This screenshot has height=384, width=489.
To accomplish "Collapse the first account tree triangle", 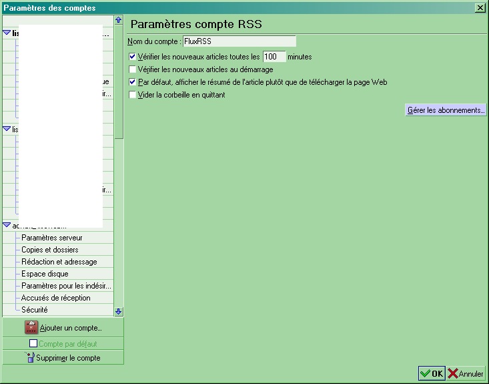I will click(x=7, y=32).
